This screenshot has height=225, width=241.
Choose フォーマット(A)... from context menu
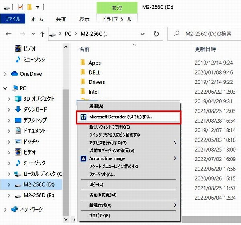129,174
